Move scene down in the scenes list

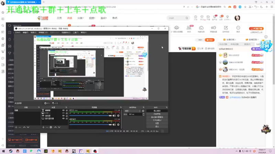[x=28, y=127]
